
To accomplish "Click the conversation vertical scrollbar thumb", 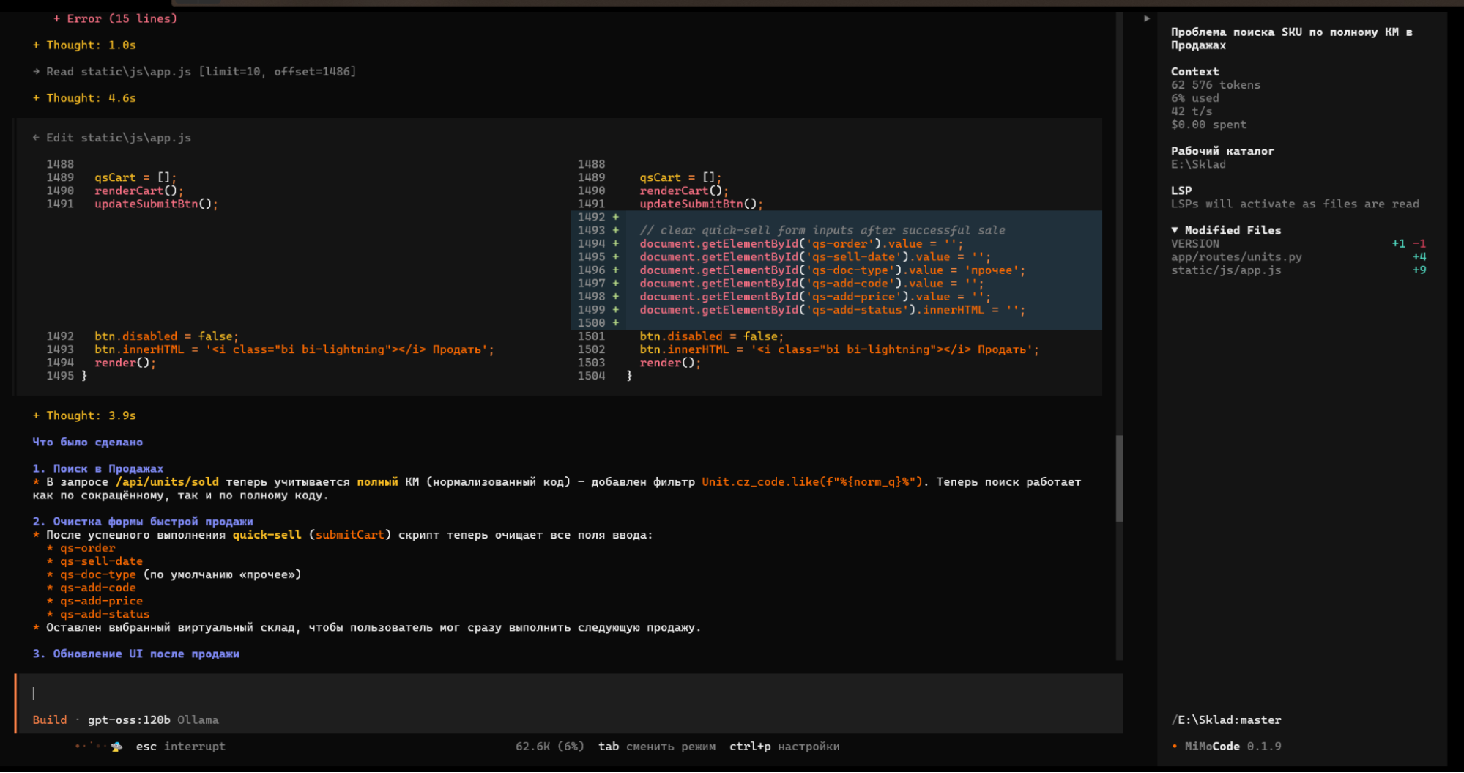I will [1119, 478].
